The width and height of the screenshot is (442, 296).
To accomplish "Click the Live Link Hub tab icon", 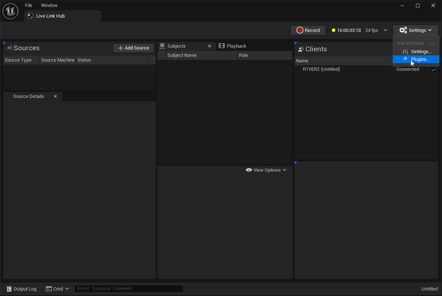I will coord(30,16).
